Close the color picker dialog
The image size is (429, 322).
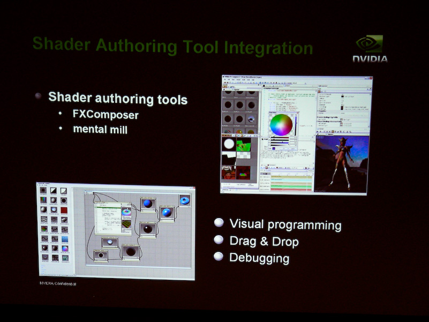tap(297, 113)
